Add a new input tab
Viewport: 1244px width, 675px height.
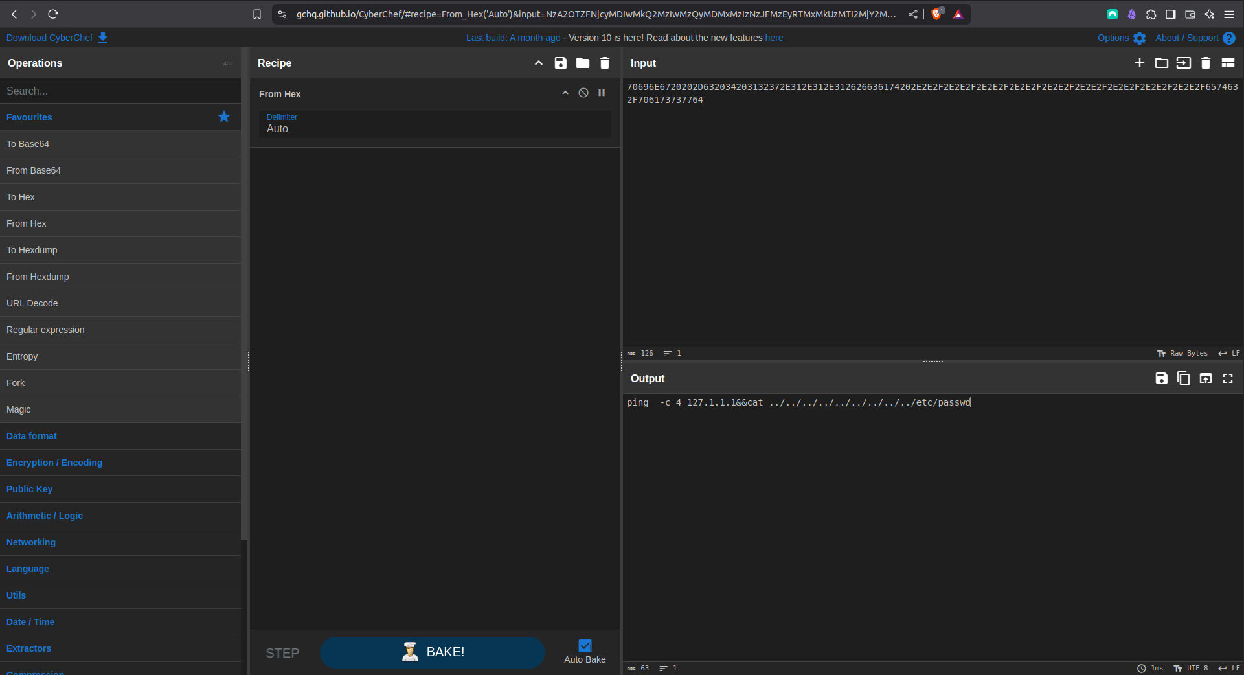[1139, 63]
